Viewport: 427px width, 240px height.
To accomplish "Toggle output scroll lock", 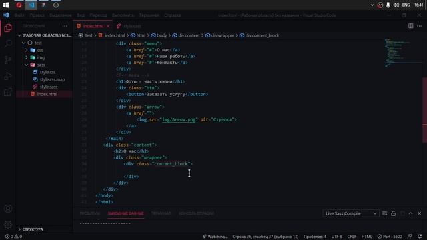I will 393,213.
